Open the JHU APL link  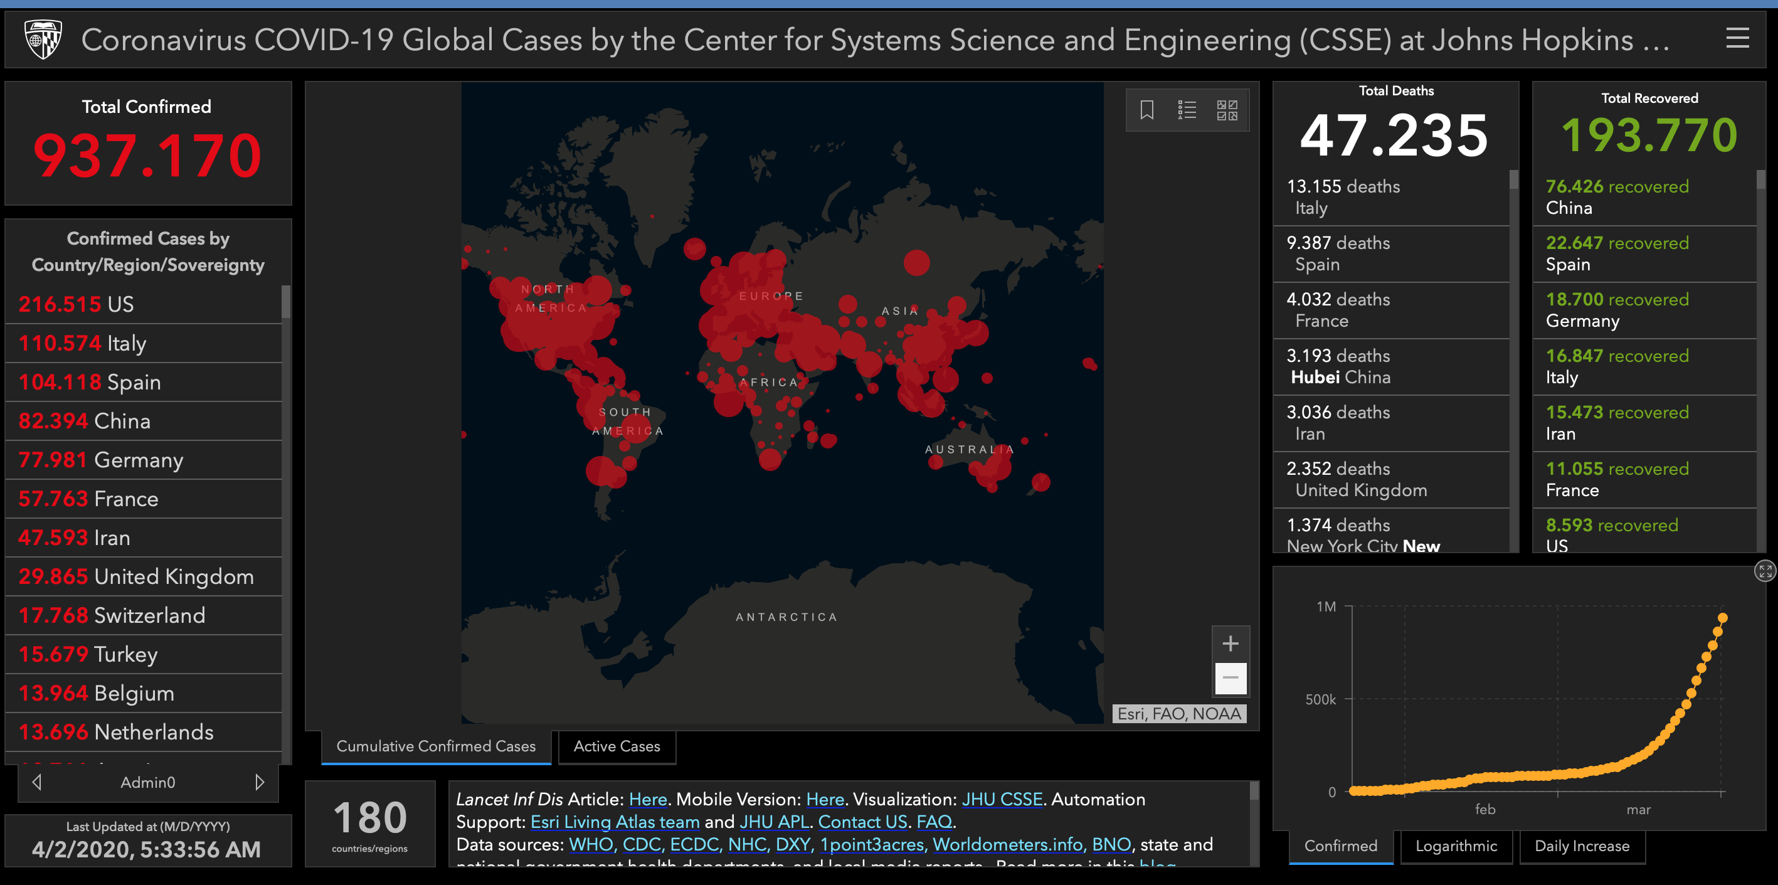pyautogui.click(x=774, y=822)
